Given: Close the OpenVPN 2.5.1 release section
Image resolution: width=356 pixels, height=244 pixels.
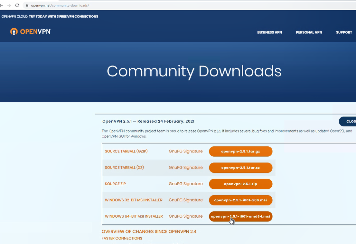Looking at the screenshot, I should click(348, 121).
